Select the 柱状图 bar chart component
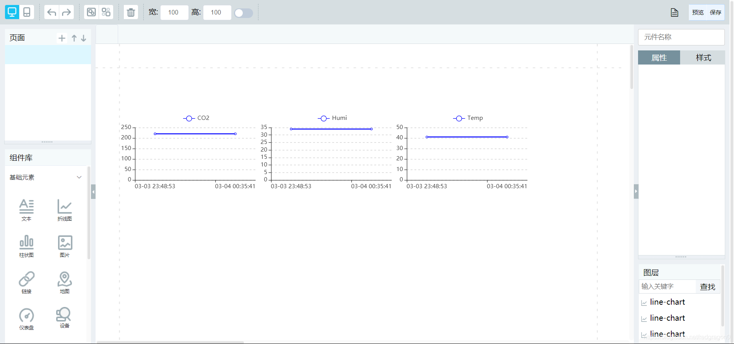Viewport: 734px width, 344px height. coord(26,246)
